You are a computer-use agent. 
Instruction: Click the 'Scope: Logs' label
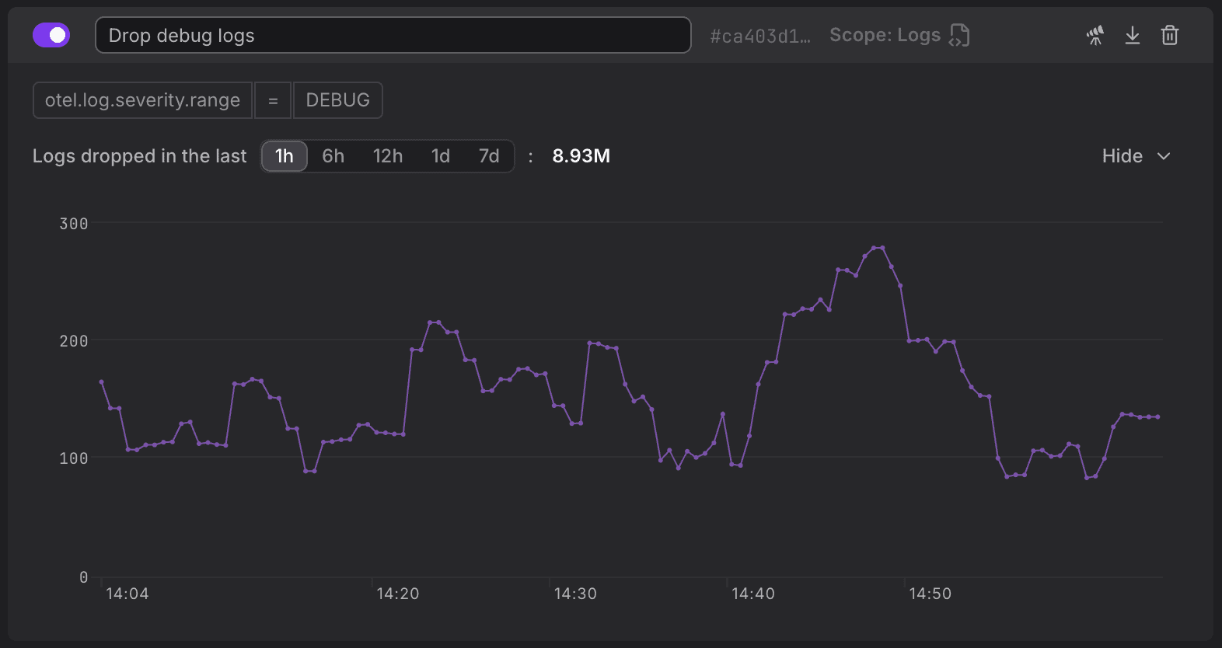pos(885,35)
